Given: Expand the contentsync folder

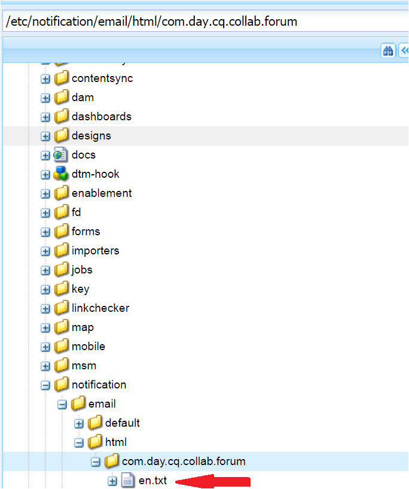Looking at the screenshot, I should (x=45, y=79).
